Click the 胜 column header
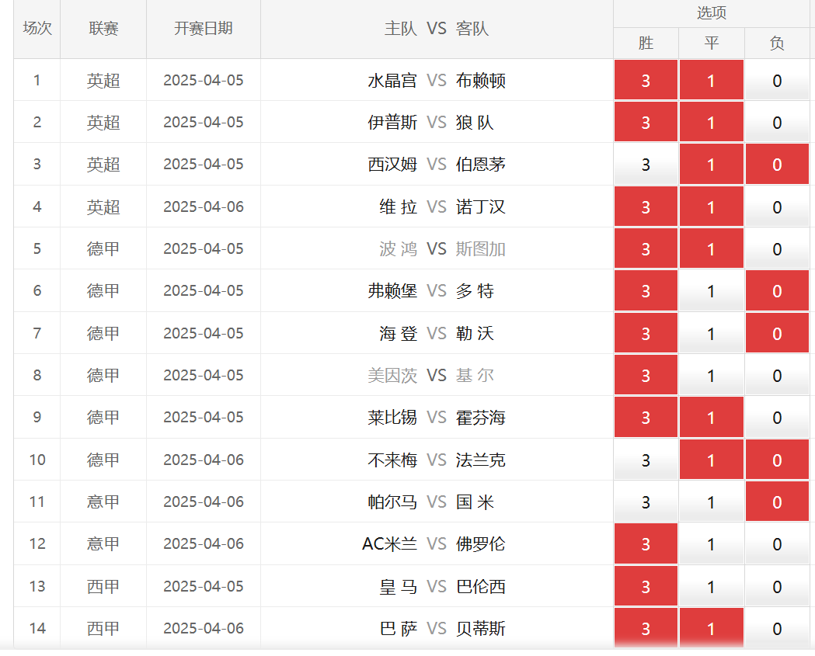This screenshot has width=815, height=656. [646, 43]
